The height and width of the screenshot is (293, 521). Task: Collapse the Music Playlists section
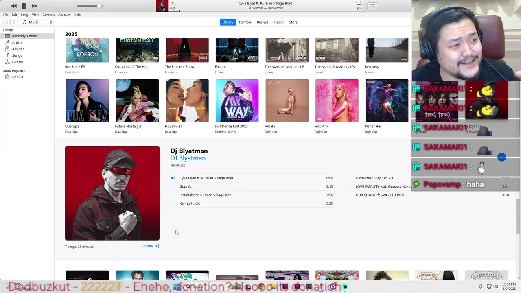point(25,71)
